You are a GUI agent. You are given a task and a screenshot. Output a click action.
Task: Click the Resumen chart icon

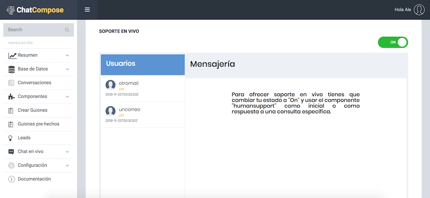pos(12,55)
